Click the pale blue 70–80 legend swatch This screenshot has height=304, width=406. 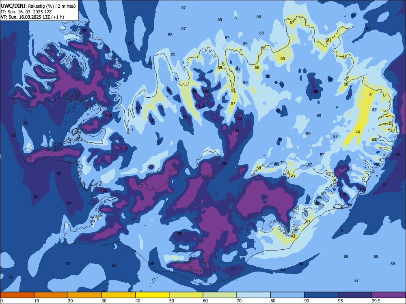(x=253, y=295)
